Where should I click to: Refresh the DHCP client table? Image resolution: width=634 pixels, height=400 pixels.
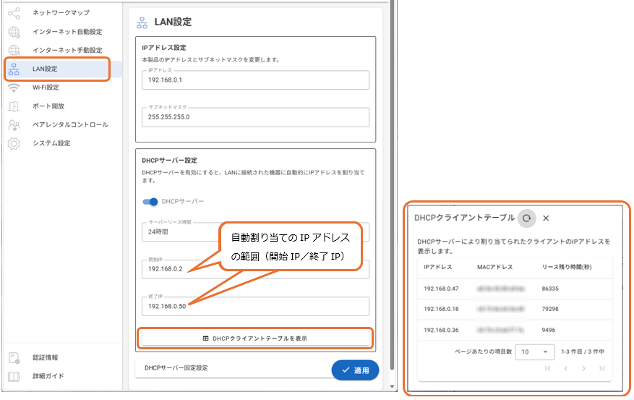coord(527,218)
